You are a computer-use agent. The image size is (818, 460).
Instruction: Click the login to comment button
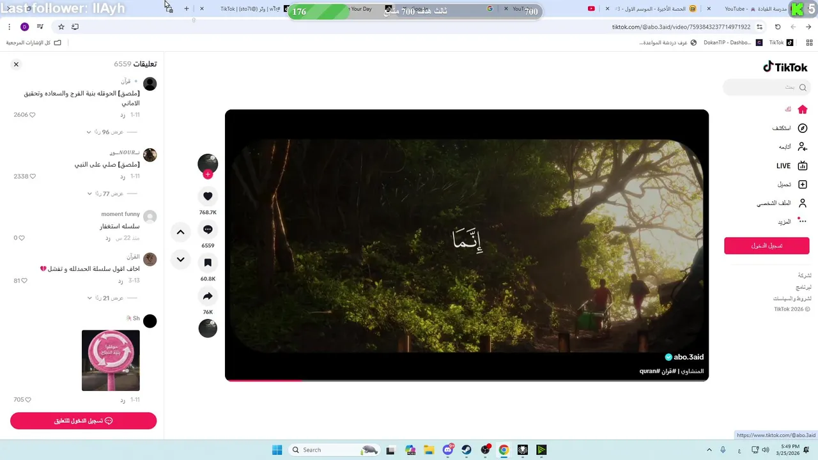coord(83,420)
